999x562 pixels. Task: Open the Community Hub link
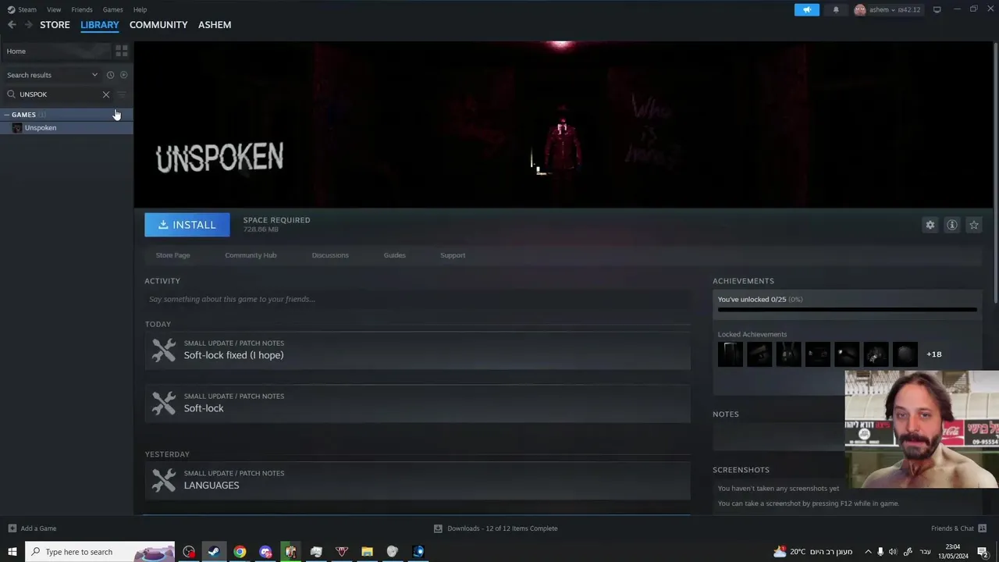251,255
